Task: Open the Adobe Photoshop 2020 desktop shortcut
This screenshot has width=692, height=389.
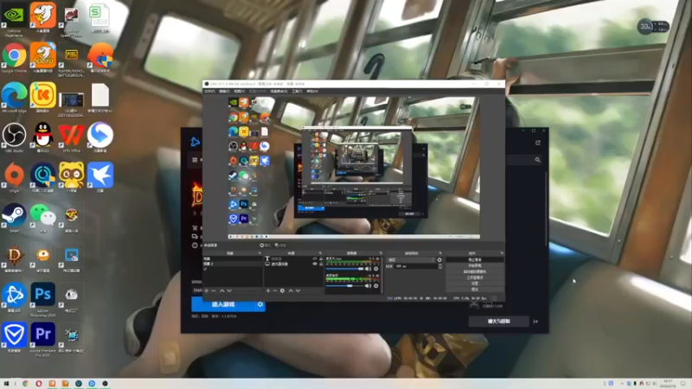Action: tap(42, 299)
